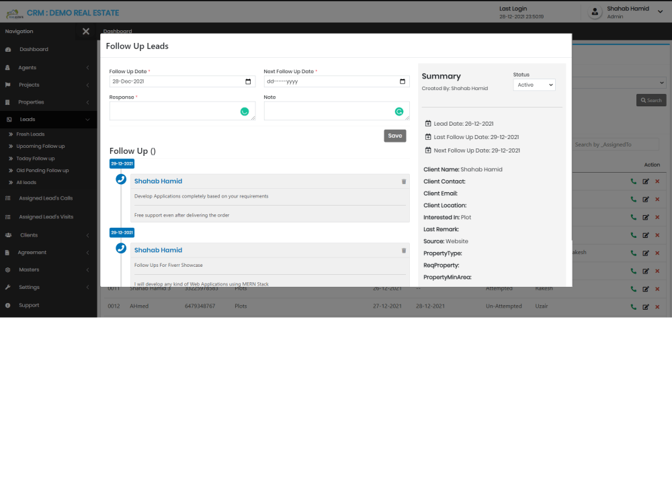Click phone icon of first follow-up entry
672x504 pixels.
pyautogui.click(x=121, y=179)
